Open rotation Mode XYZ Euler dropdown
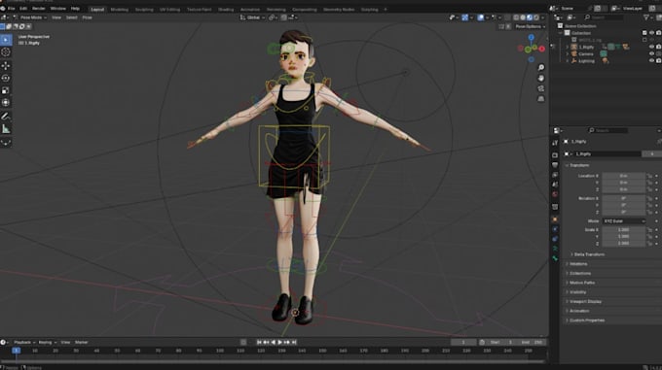Viewport: 662px width, 370px height. [x=624, y=221]
